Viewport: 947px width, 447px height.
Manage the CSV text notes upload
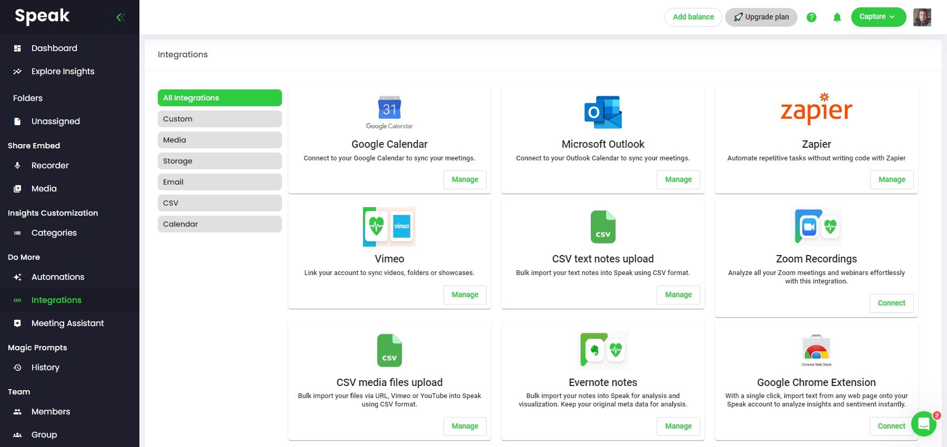tap(678, 295)
